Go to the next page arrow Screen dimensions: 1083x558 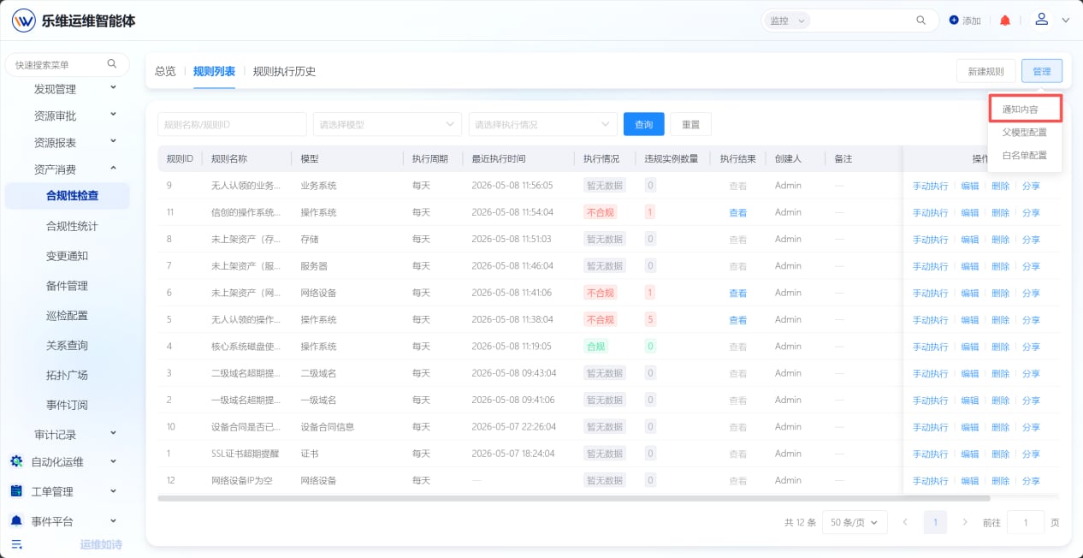pos(965,522)
